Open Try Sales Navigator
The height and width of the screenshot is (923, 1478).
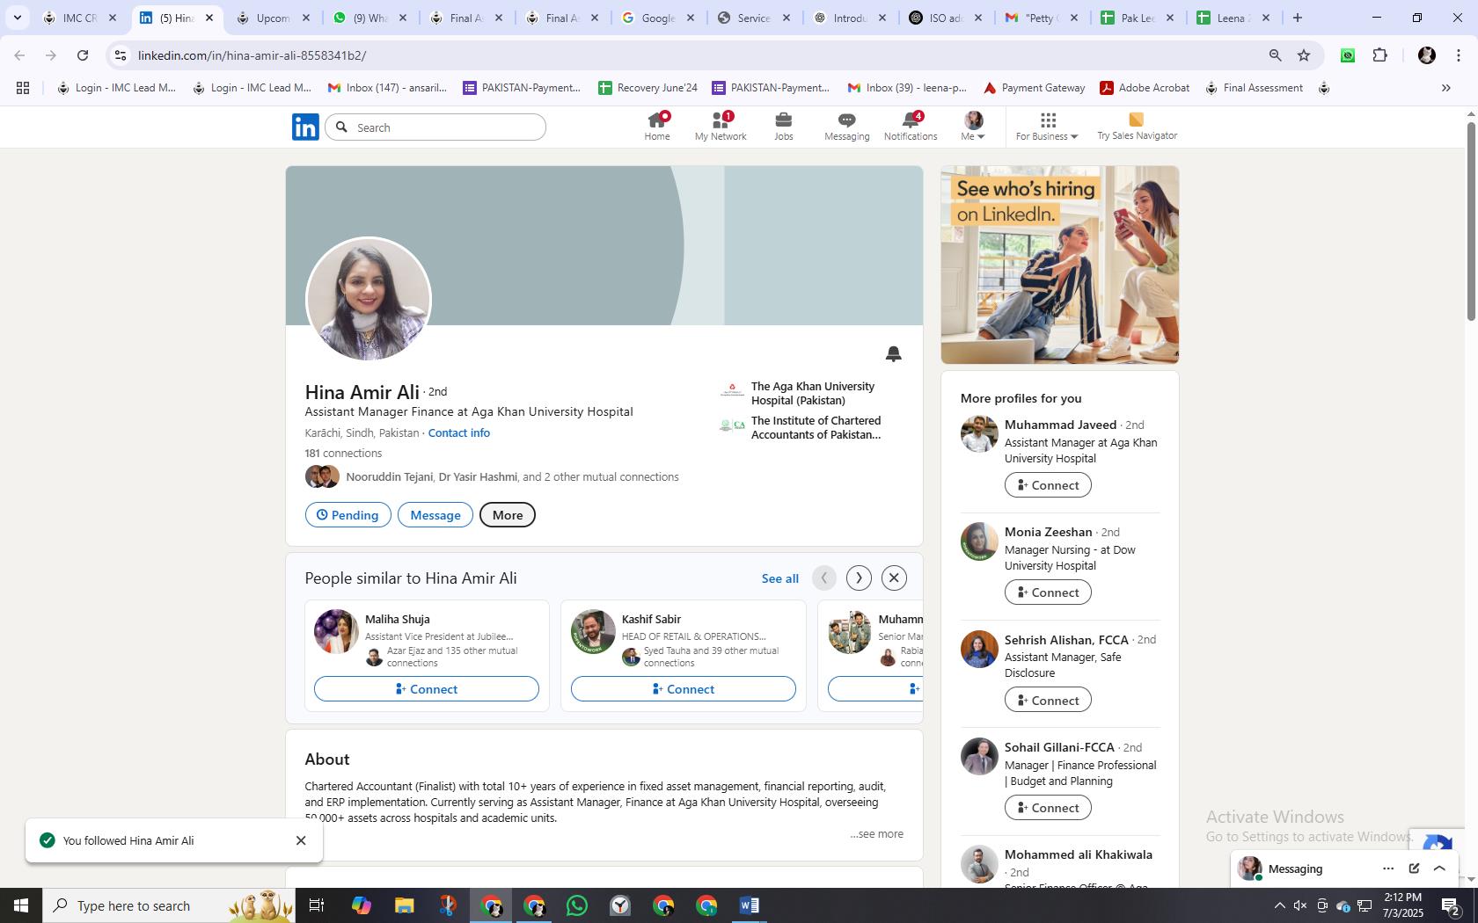pyautogui.click(x=1137, y=126)
